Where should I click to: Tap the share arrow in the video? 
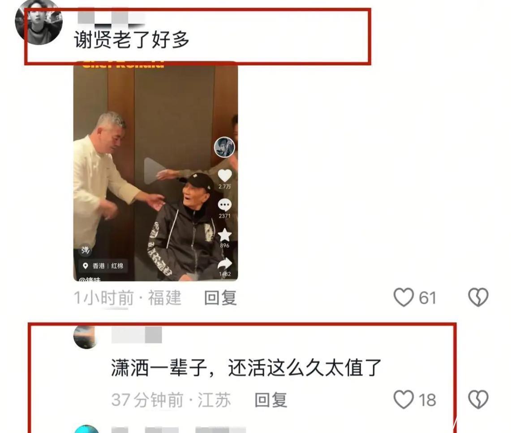coord(224,264)
